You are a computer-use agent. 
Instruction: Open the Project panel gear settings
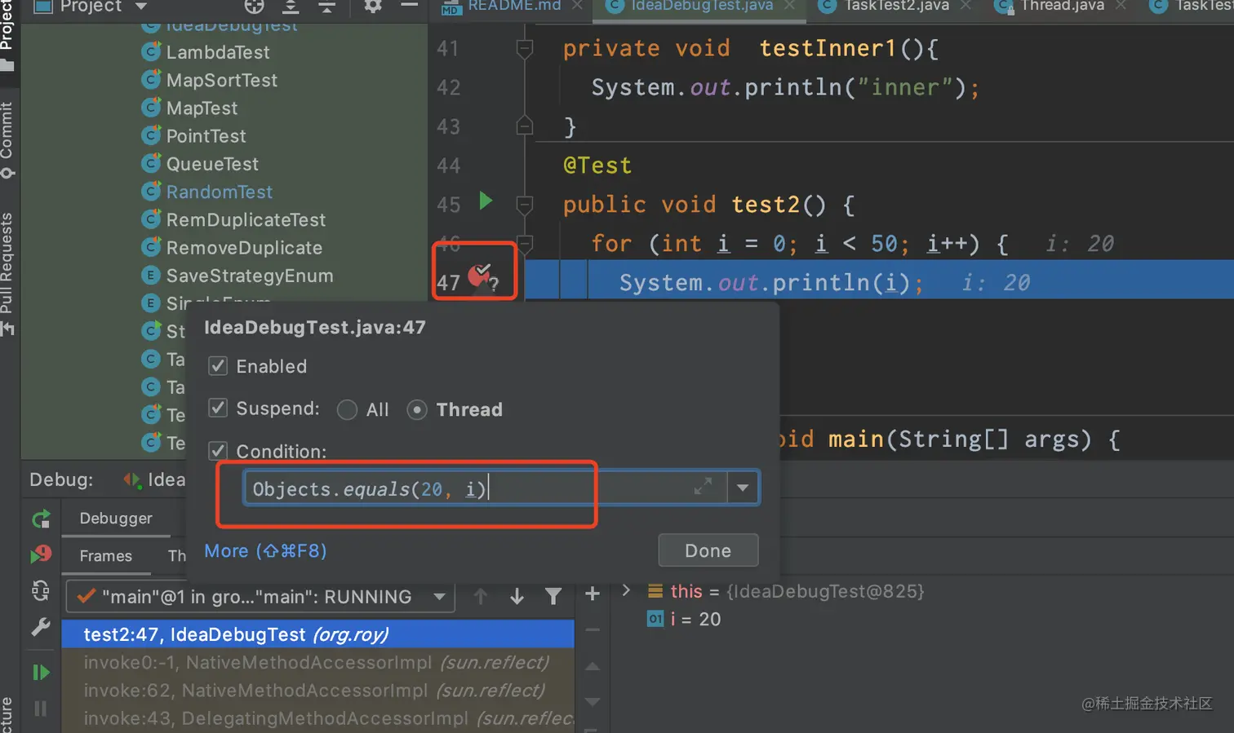[373, 7]
